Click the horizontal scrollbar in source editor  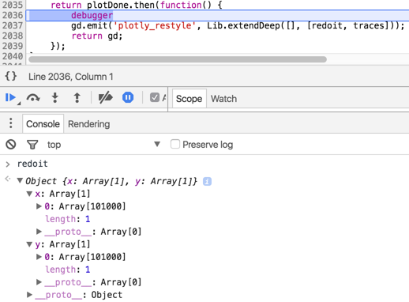coord(178,59)
